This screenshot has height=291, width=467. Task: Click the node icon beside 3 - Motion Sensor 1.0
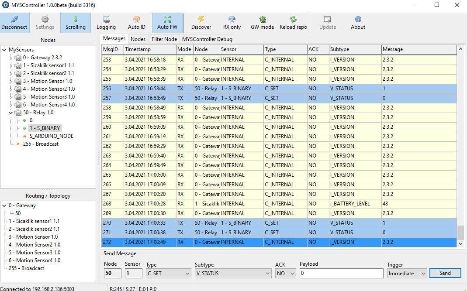(x=18, y=81)
